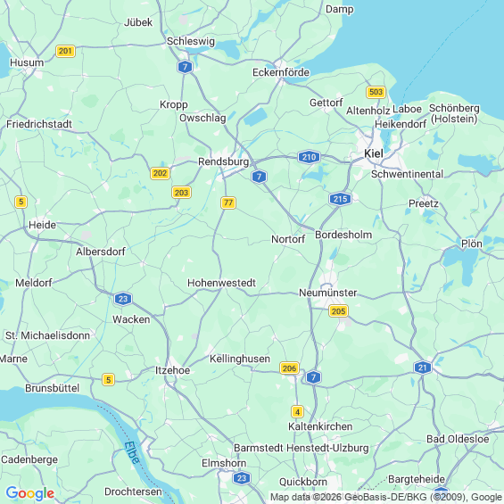Screen dimensions: 504x504
Task: Click the A215 motorway shield
Action: (340, 199)
